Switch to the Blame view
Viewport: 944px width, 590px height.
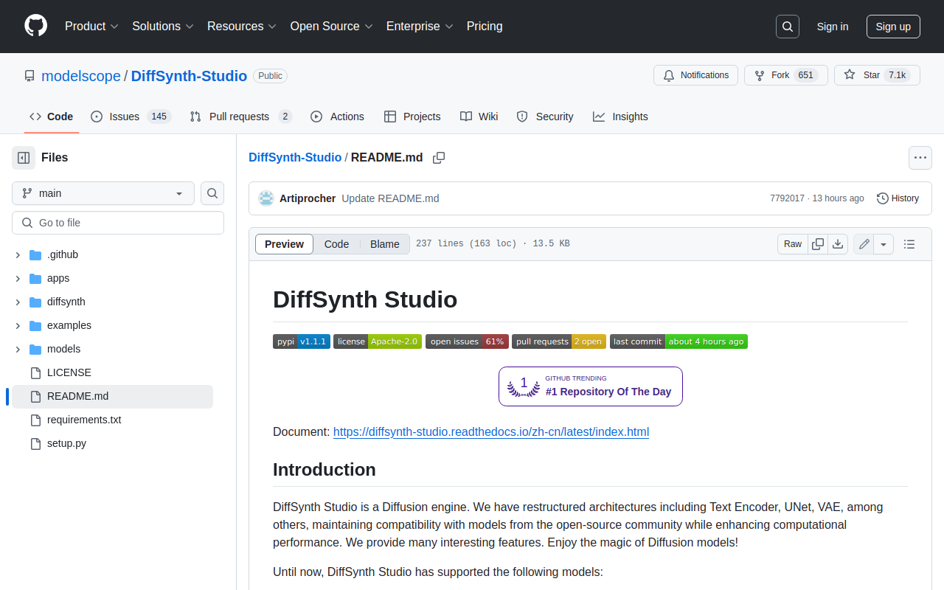tap(385, 244)
